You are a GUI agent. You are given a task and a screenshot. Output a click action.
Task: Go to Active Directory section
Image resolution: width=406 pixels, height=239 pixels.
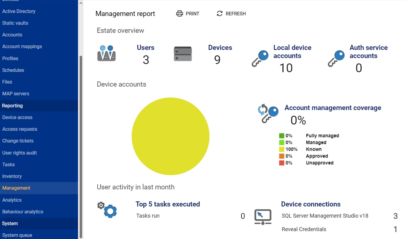pyautogui.click(x=19, y=11)
